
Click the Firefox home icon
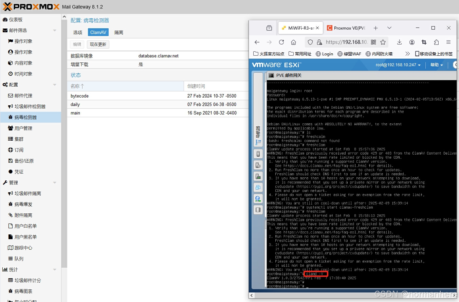294,42
